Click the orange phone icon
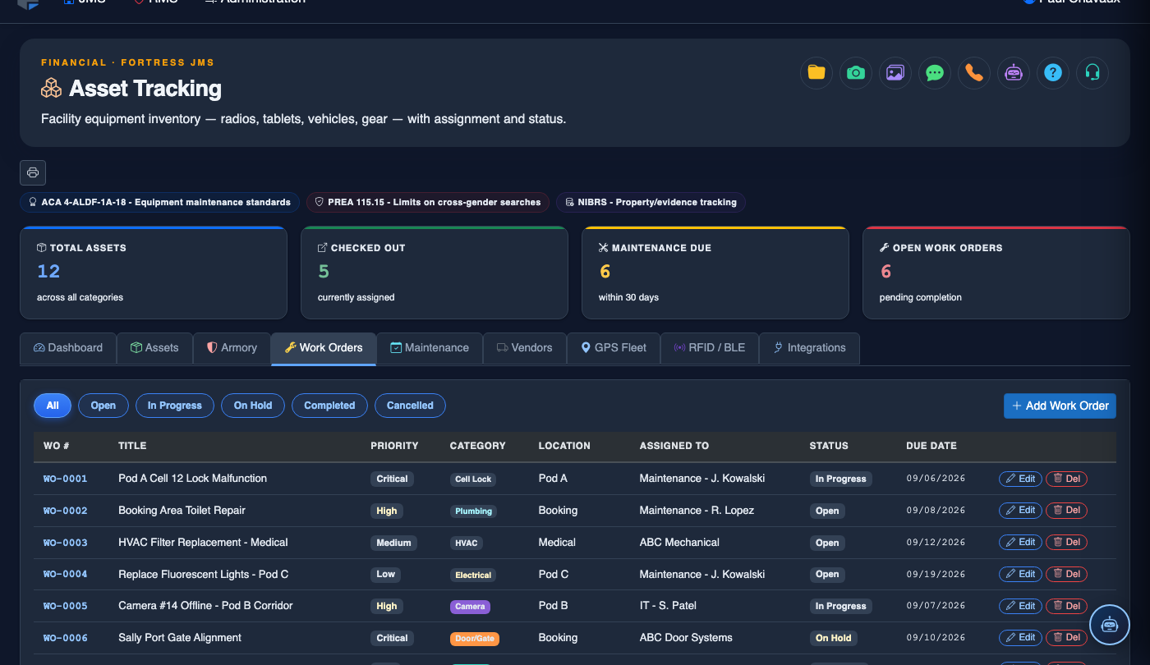This screenshot has height=665, width=1150. 974,73
